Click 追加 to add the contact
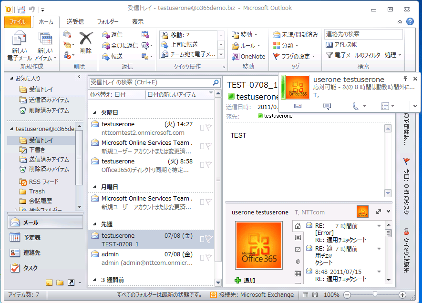Viewport: 422px width, 303px height. (245, 281)
